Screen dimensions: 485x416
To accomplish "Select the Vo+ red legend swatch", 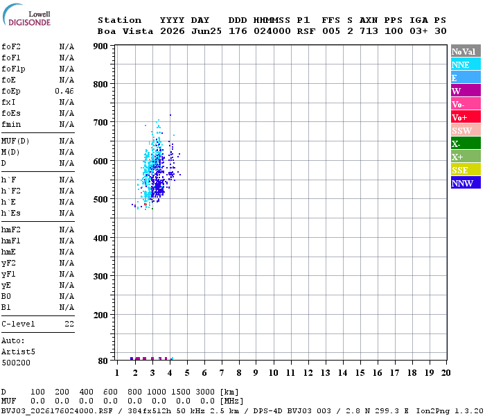I will (466, 117).
